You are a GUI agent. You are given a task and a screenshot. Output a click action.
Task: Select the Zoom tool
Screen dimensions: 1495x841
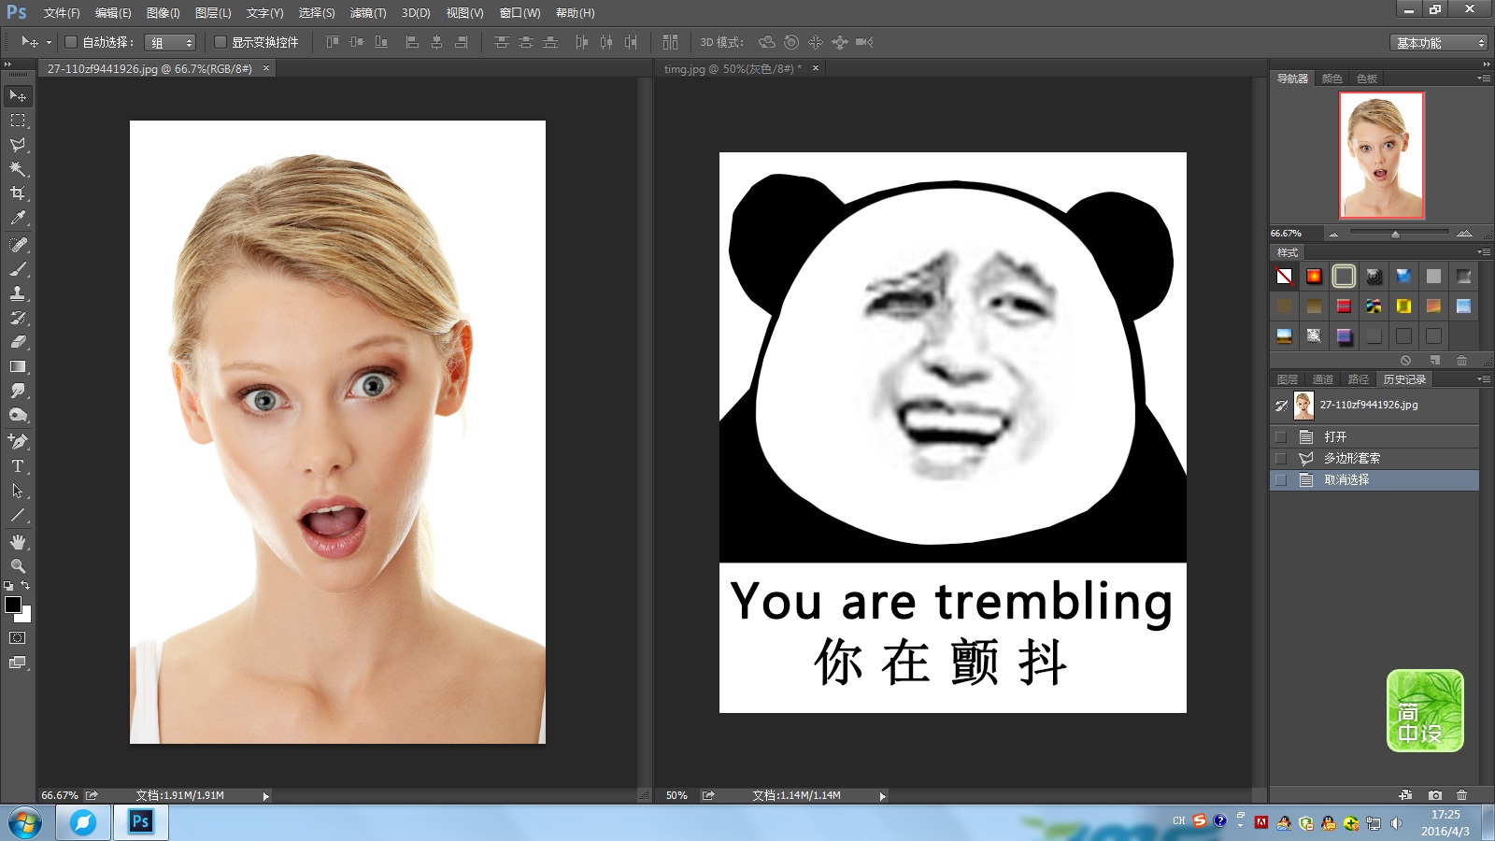click(x=18, y=566)
